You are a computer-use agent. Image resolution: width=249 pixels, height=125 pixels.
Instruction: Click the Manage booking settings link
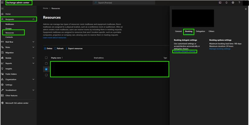pyautogui.click(x=220, y=49)
